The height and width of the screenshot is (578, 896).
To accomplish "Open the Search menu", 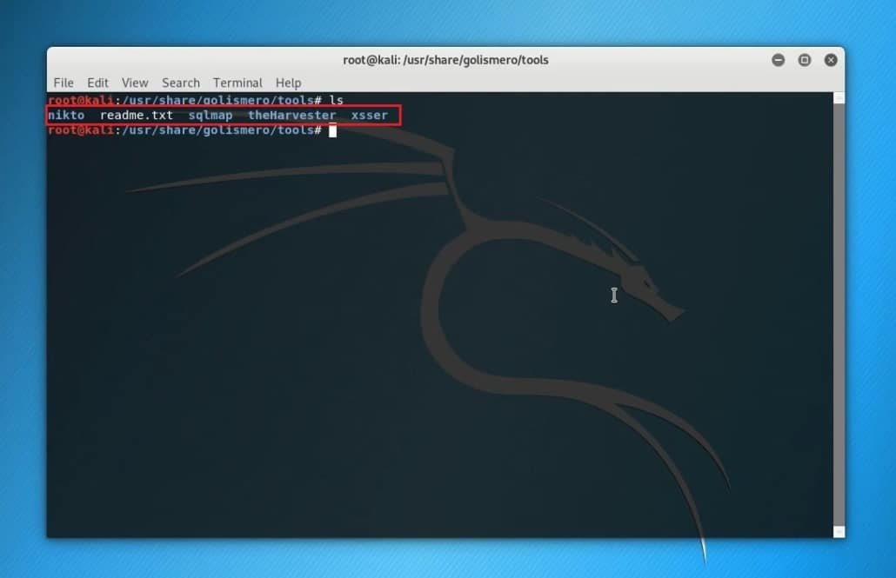I will [181, 83].
